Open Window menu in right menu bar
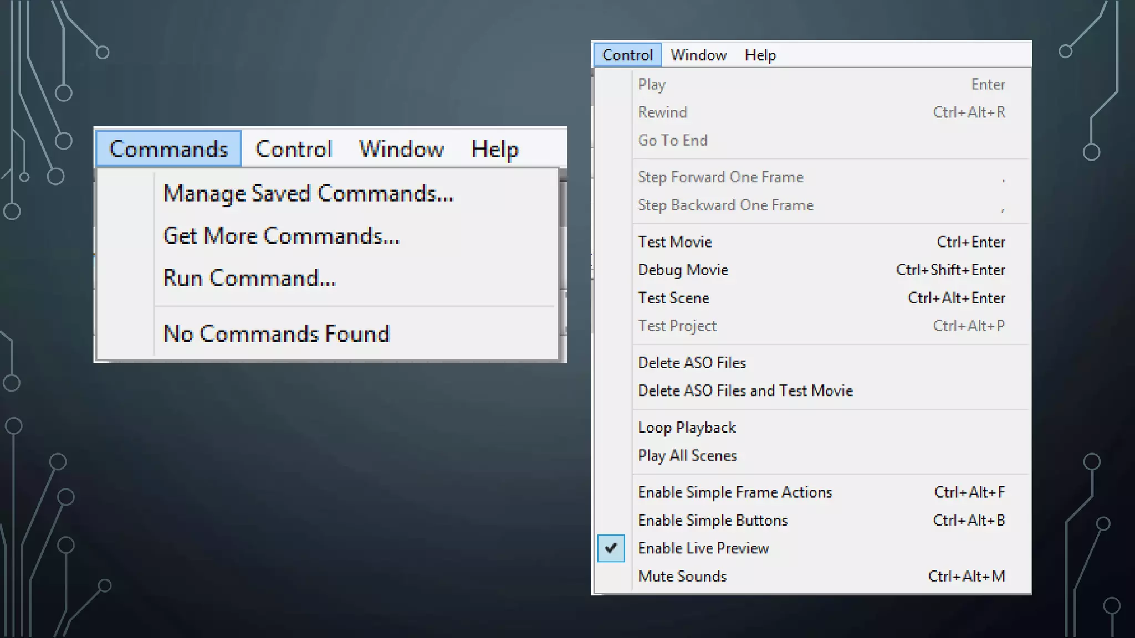This screenshot has height=638, width=1135. click(698, 55)
